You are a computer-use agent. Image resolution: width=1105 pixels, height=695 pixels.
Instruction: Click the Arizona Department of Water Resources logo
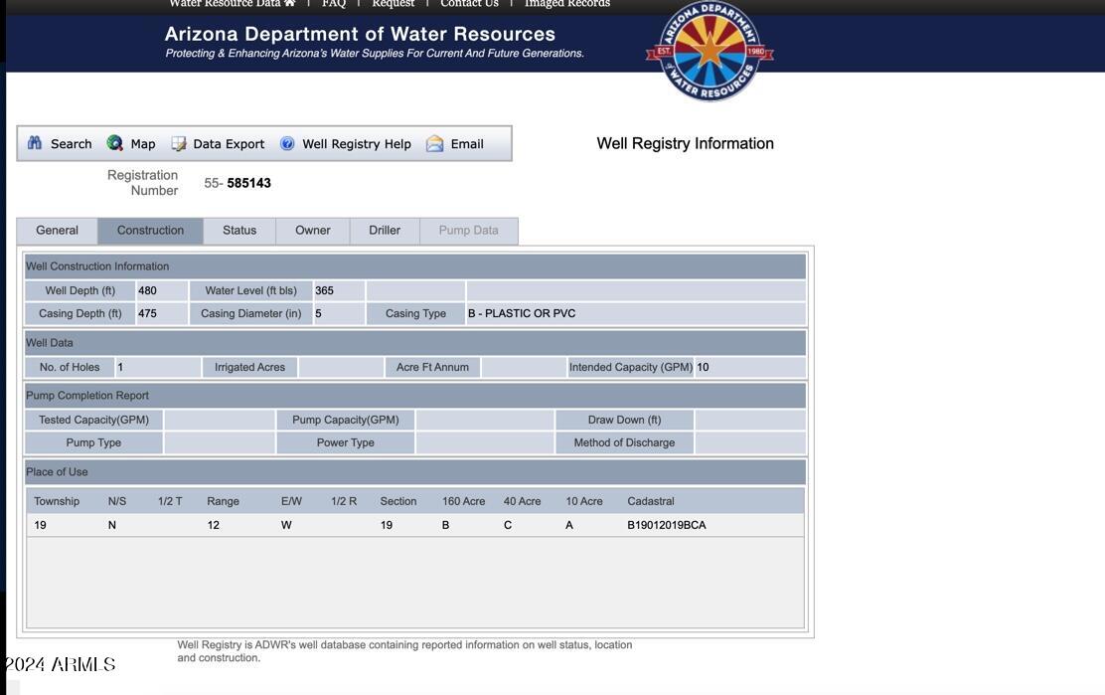710,52
